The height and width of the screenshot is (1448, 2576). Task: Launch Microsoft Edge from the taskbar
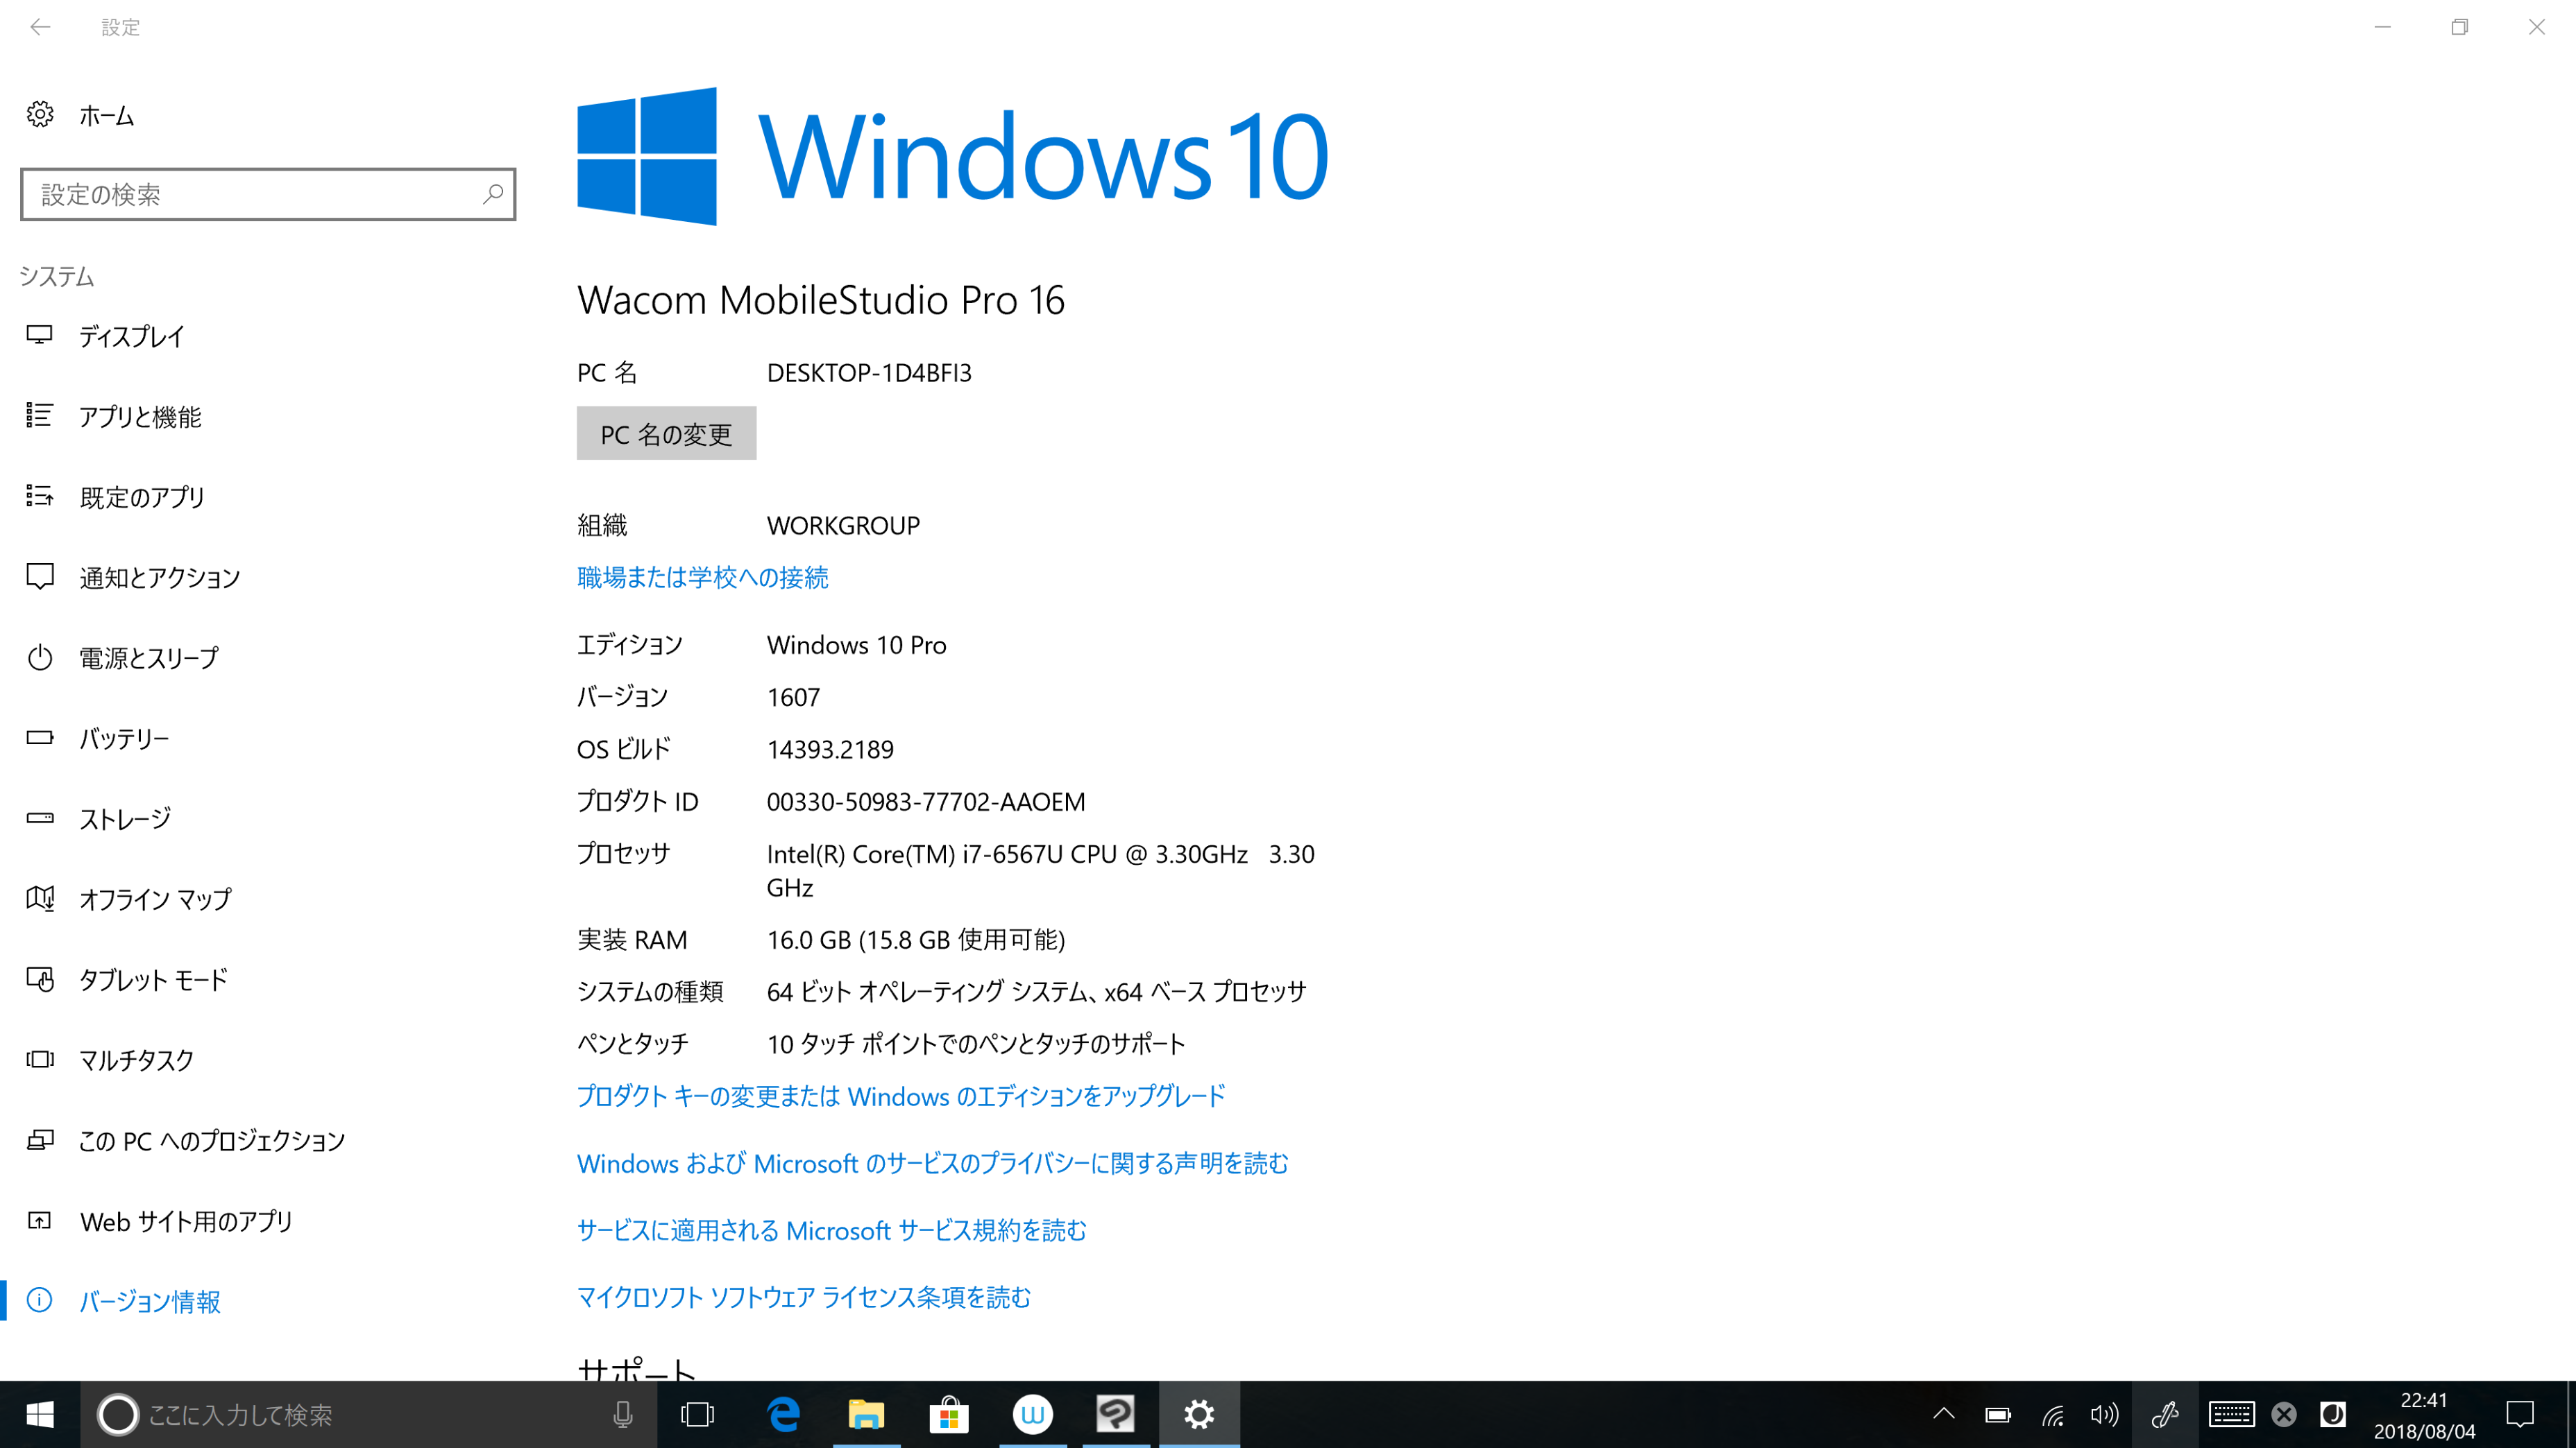783,1414
